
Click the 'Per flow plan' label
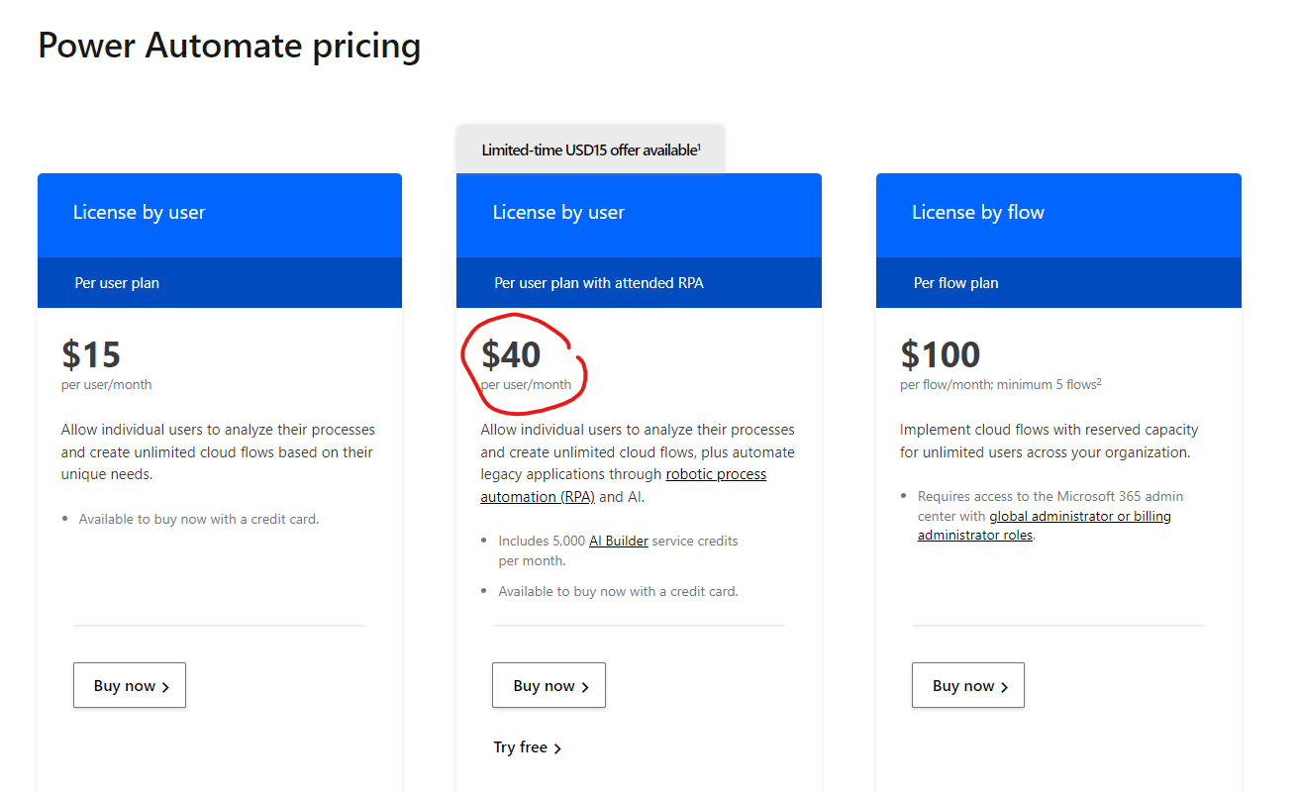tap(955, 283)
